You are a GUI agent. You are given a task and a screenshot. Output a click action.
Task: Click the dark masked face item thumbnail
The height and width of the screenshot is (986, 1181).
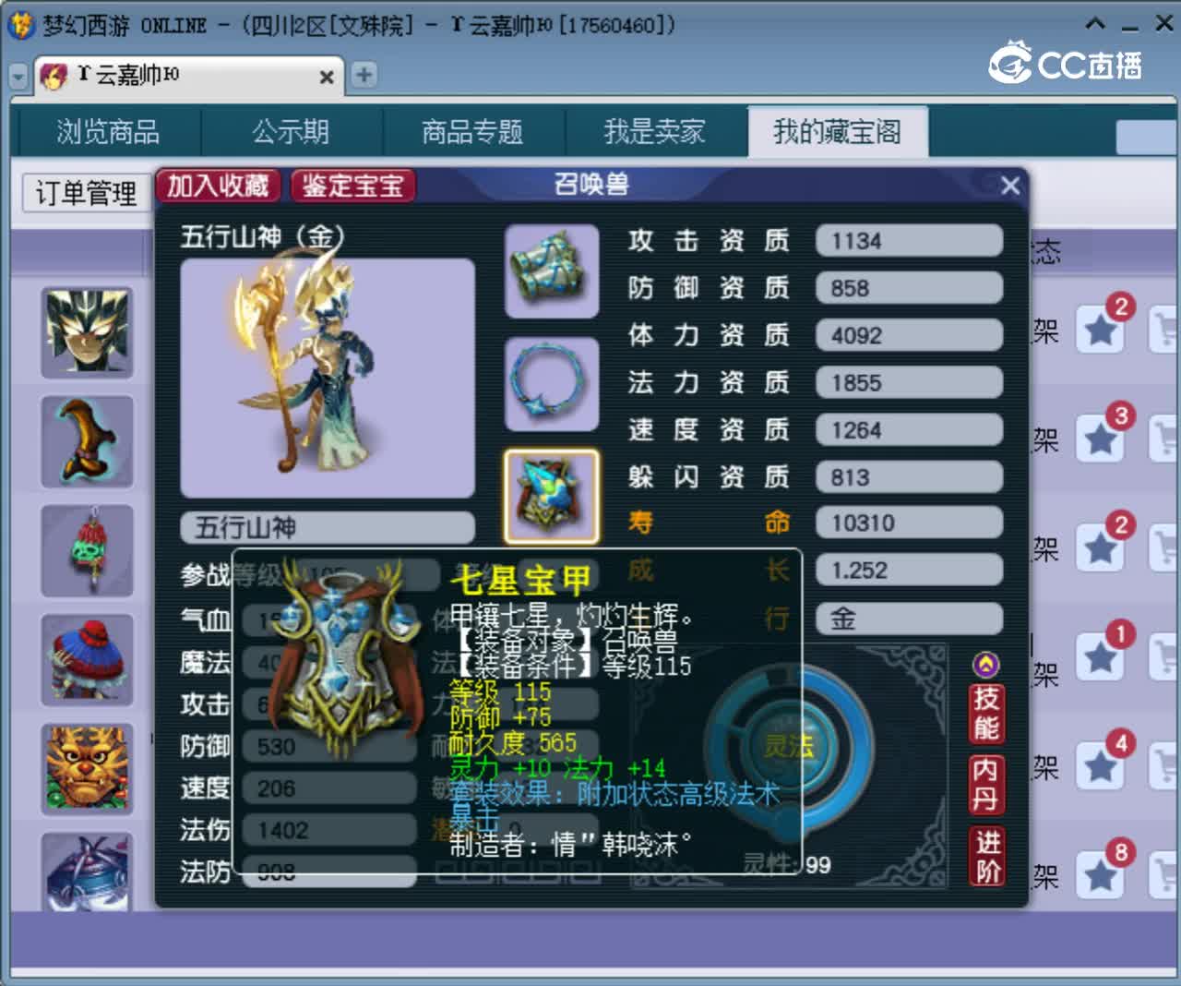(88, 332)
